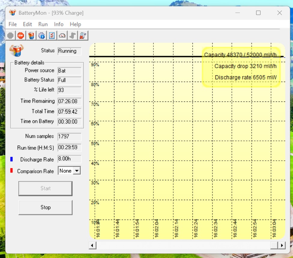Open the Run menu
293x258 pixels.
[43, 24]
